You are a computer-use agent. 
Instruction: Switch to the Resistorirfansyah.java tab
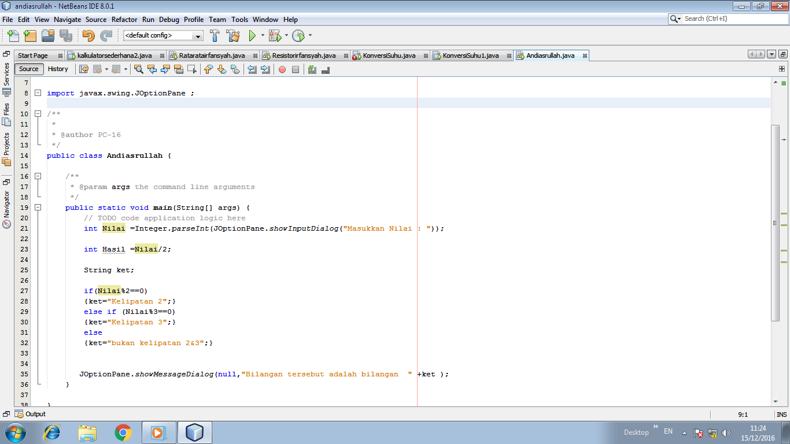pos(304,55)
